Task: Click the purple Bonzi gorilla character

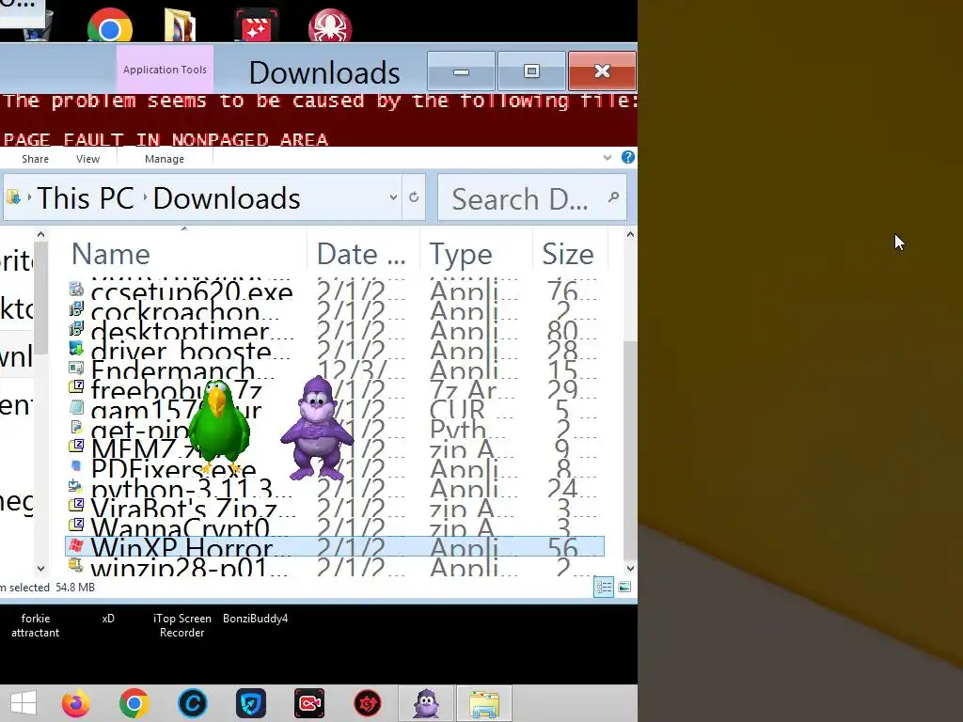Action: 316,428
